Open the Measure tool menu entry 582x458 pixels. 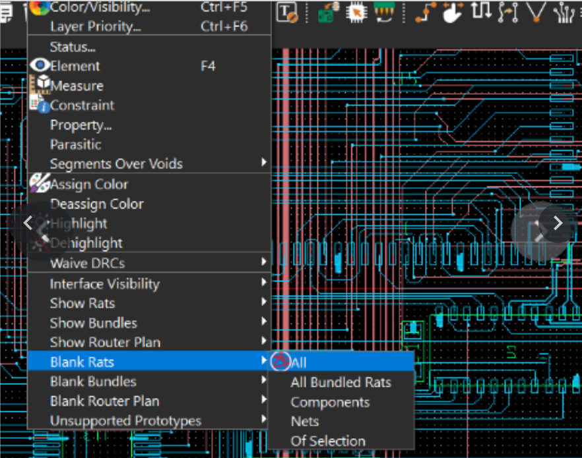[x=77, y=86]
